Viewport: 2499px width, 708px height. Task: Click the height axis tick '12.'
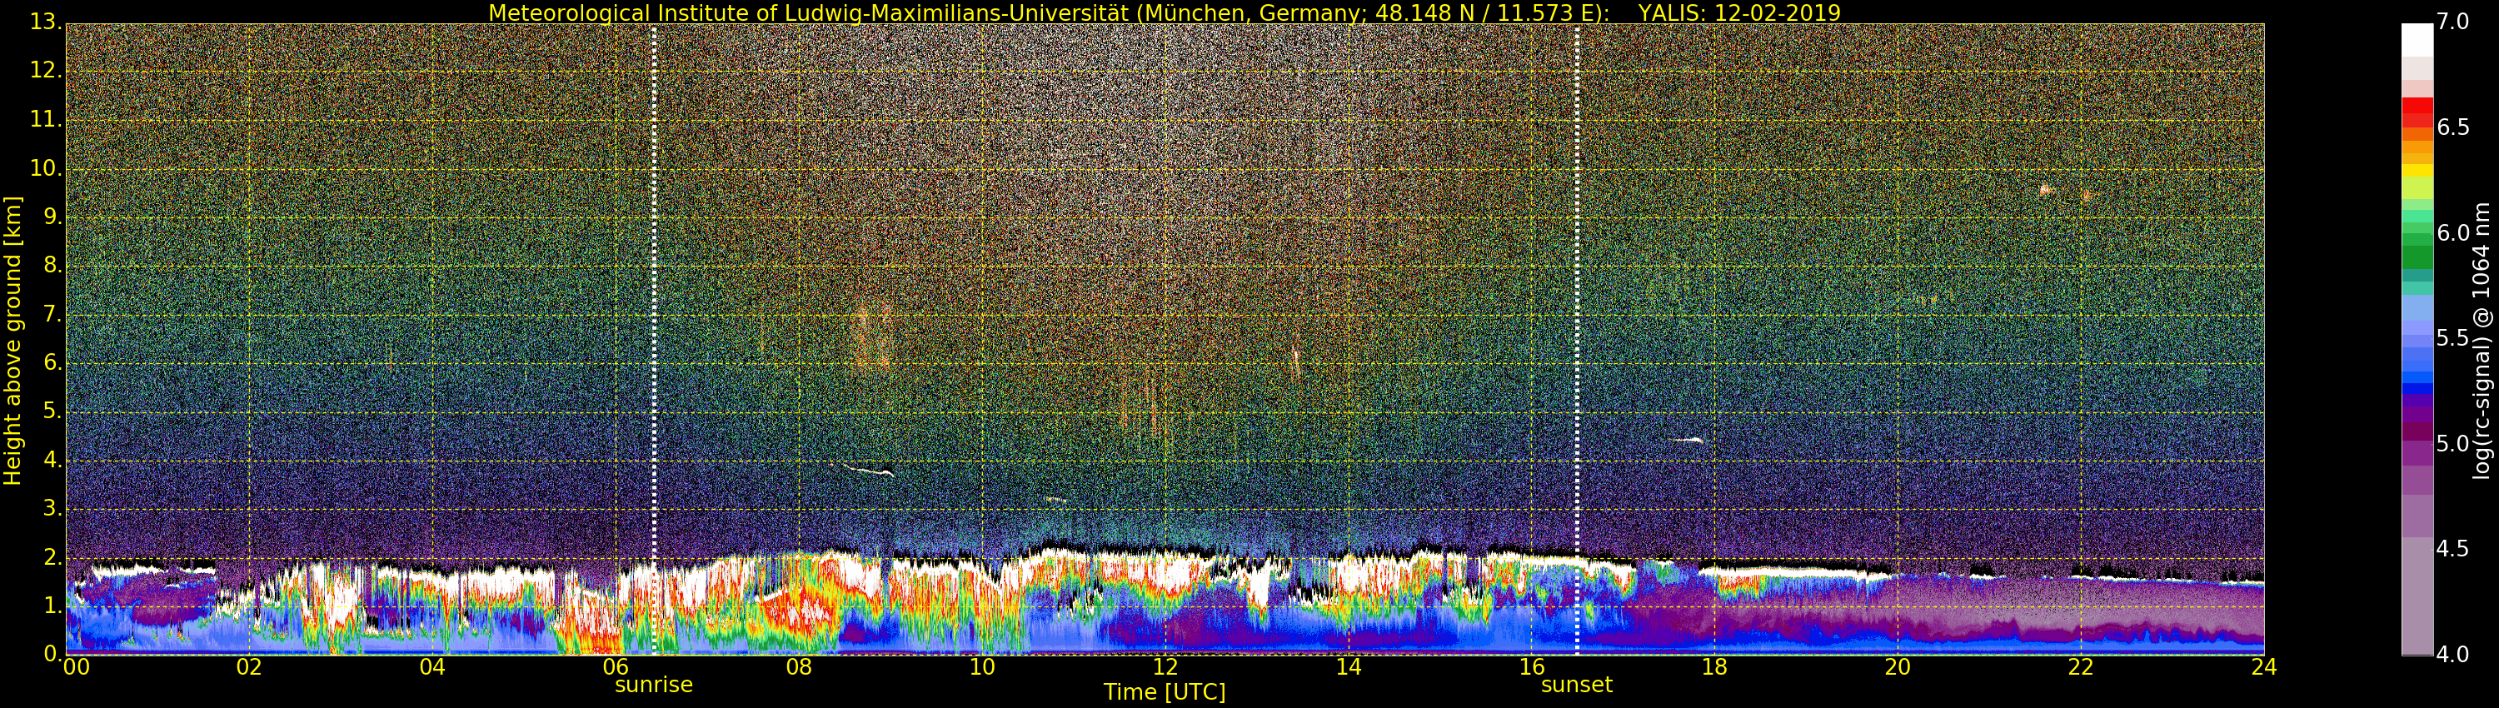46,71
